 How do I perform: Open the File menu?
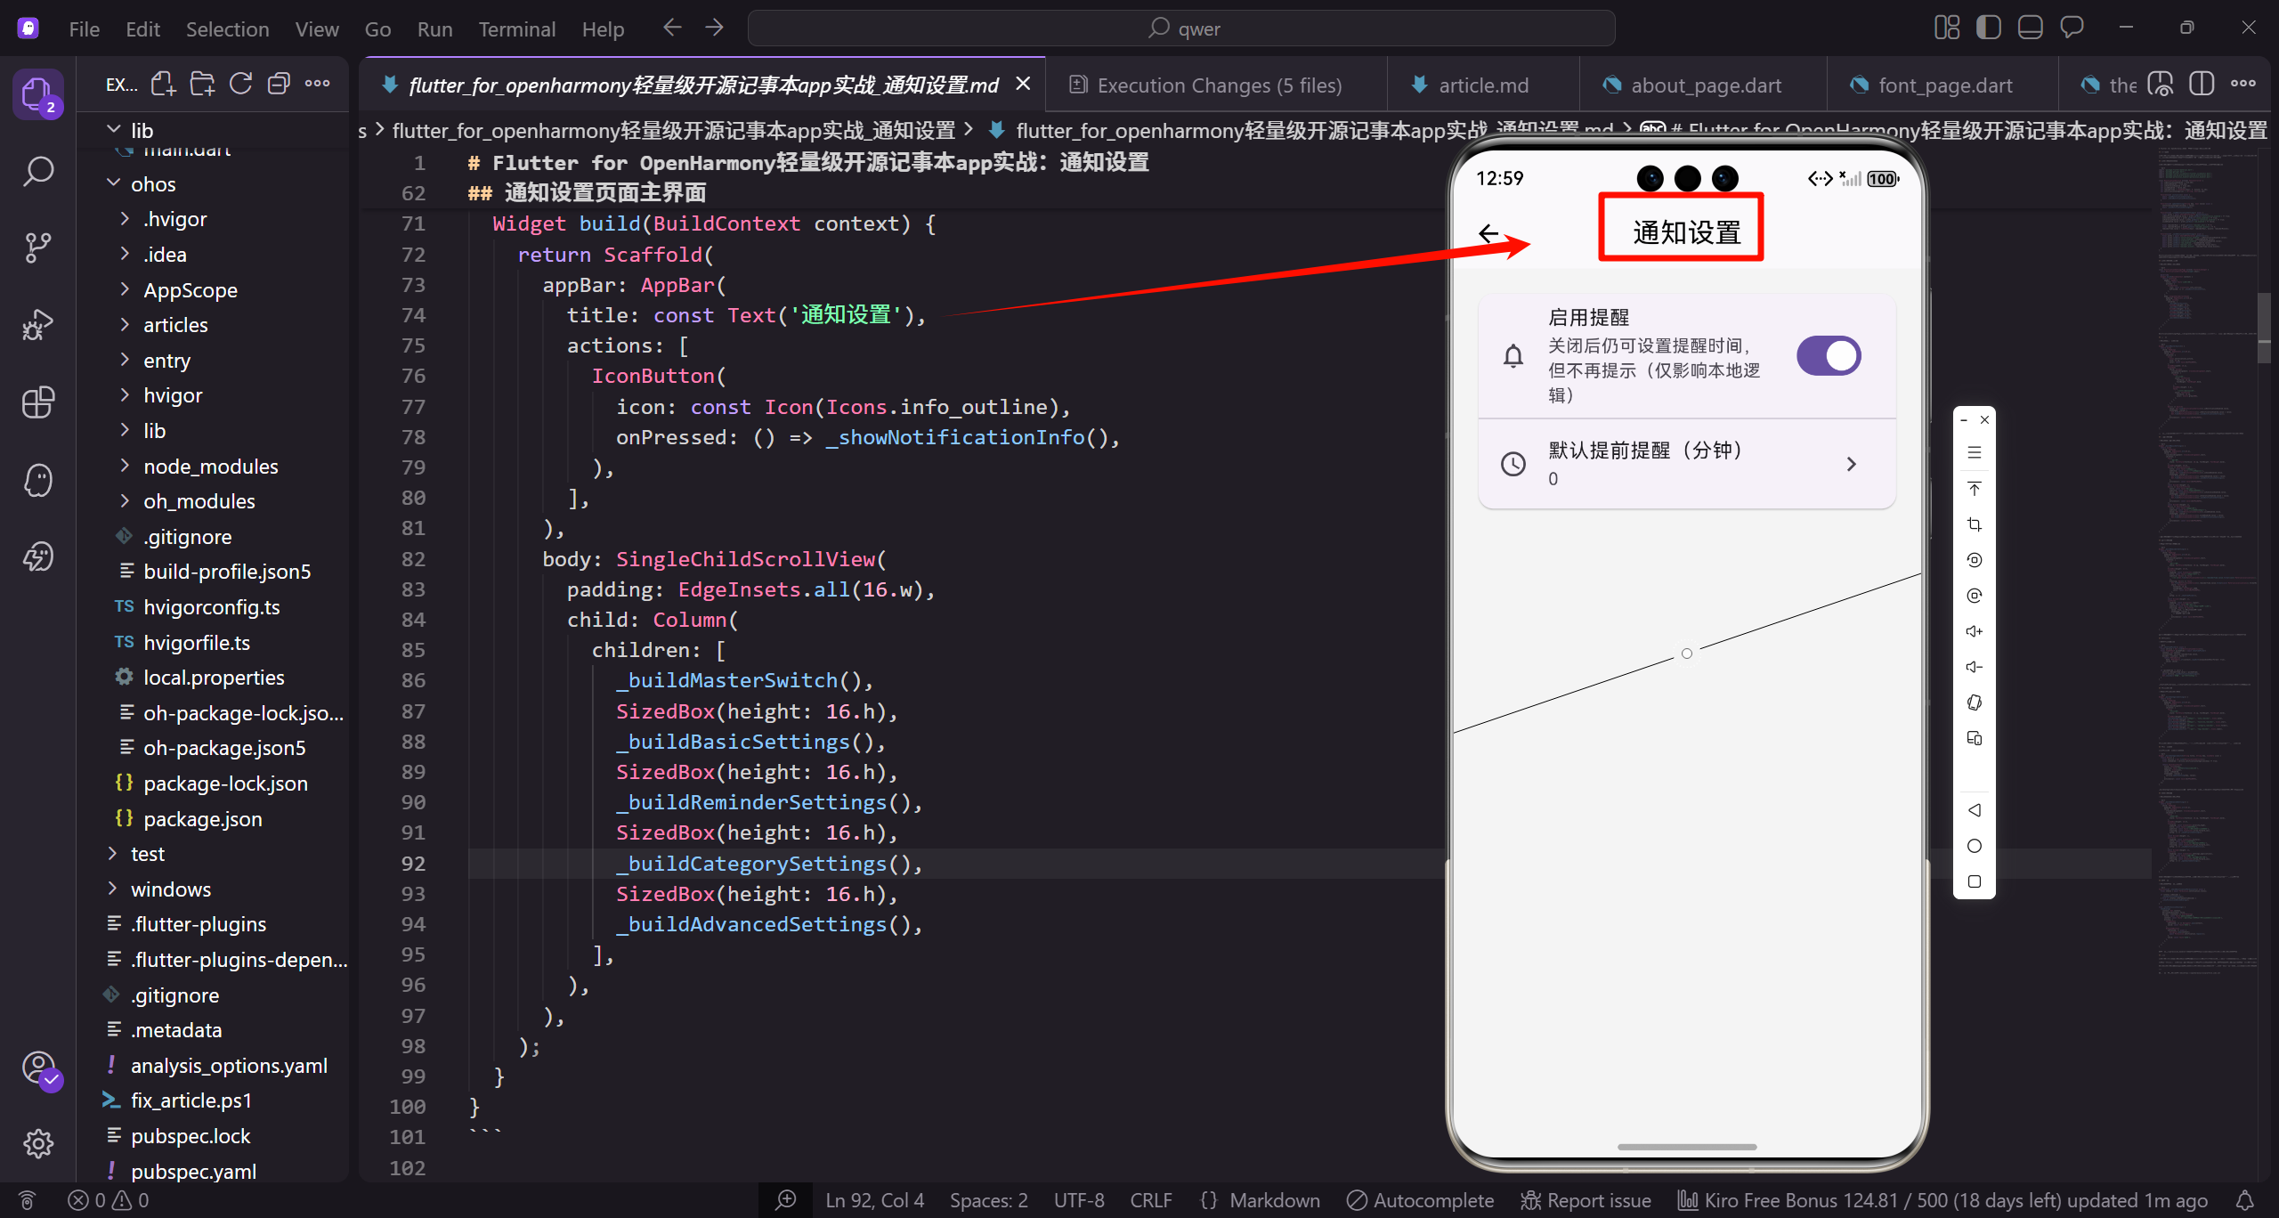85,28
